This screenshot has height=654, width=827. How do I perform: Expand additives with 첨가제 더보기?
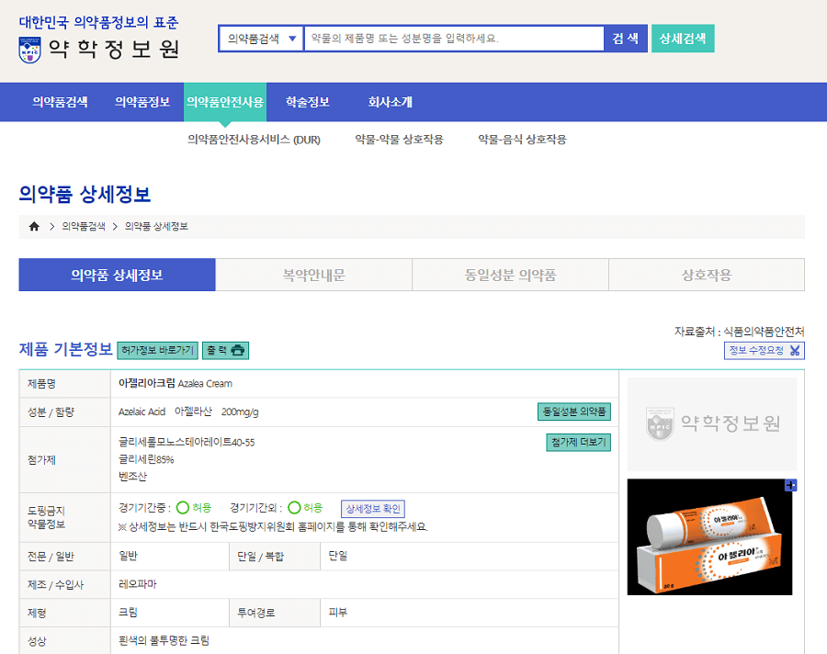[x=579, y=442]
